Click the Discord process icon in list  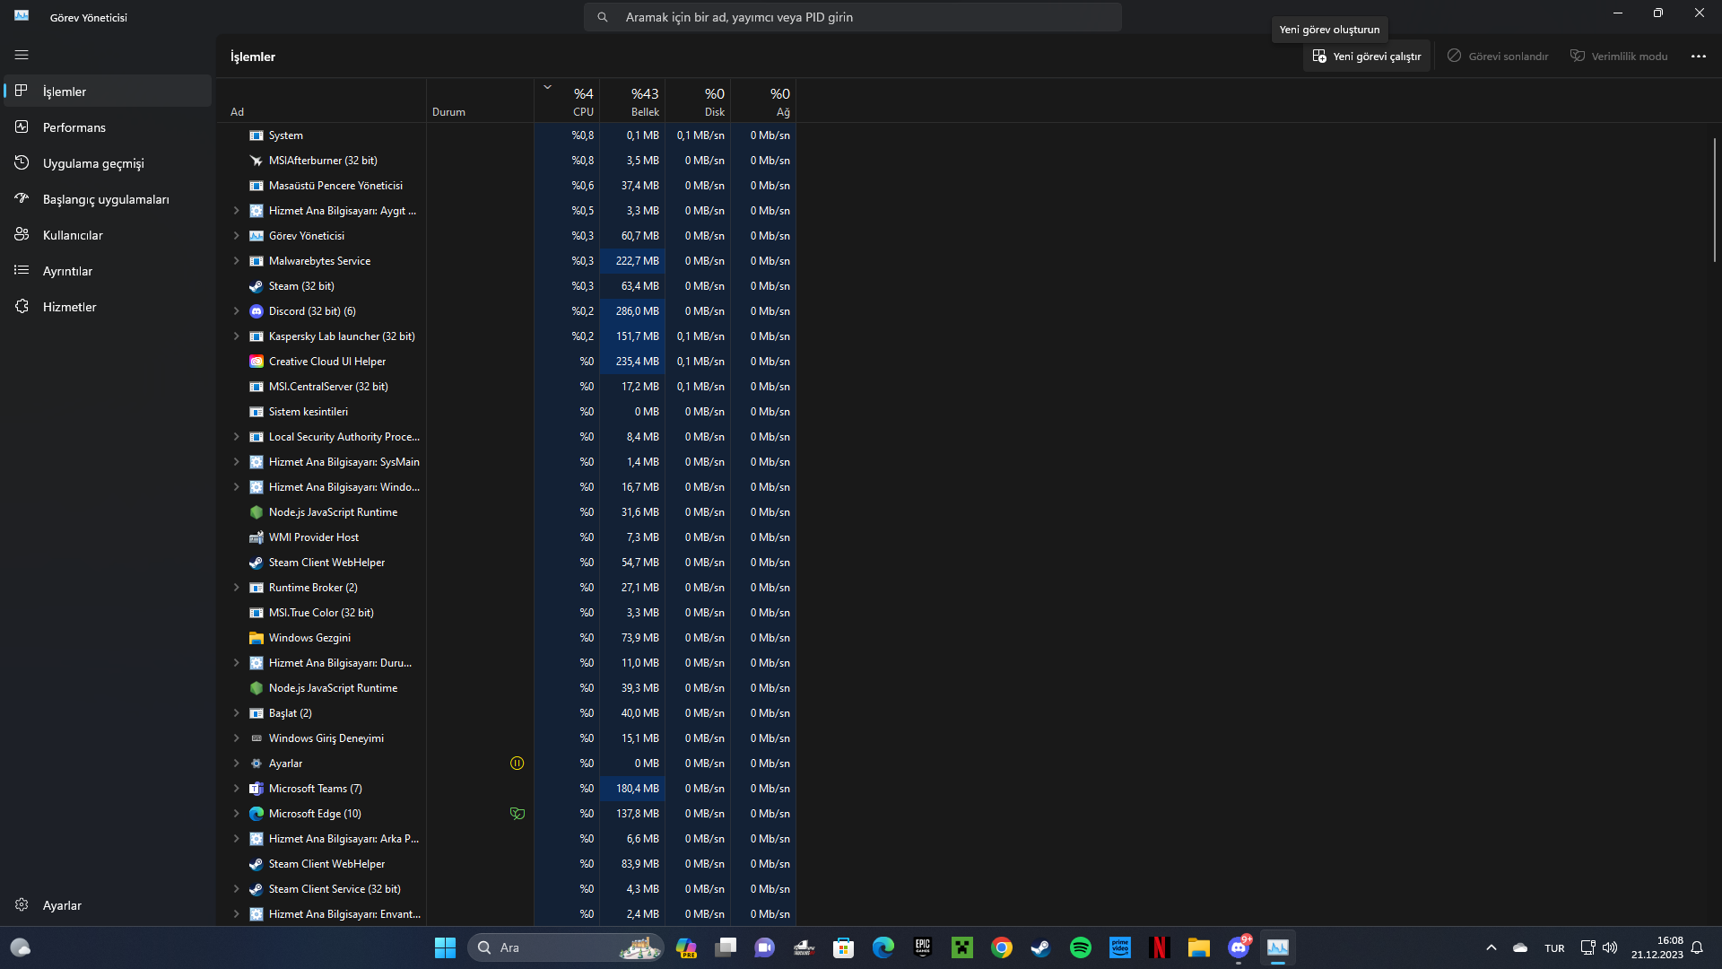pyautogui.click(x=257, y=311)
